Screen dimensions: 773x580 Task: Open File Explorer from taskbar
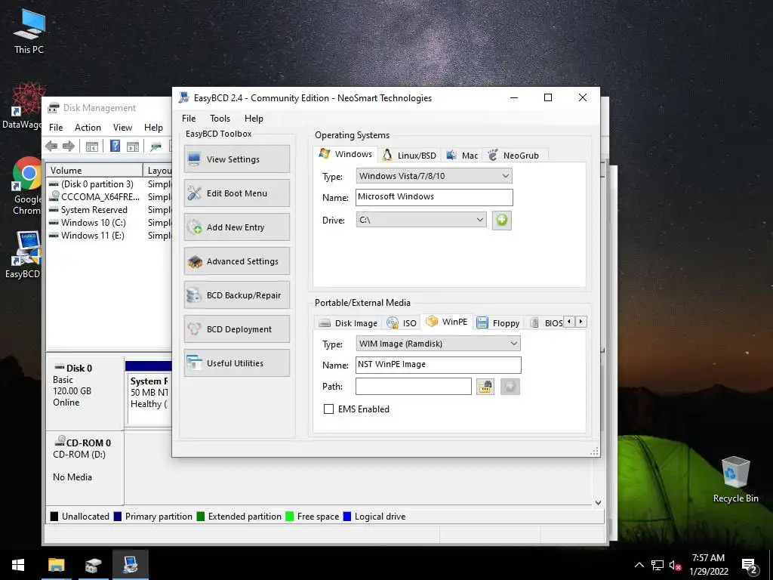click(56, 565)
